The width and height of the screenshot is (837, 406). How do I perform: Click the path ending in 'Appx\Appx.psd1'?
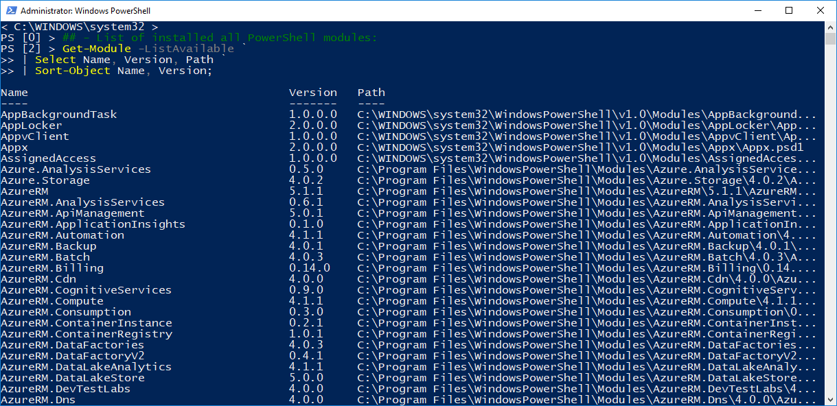(581, 147)
